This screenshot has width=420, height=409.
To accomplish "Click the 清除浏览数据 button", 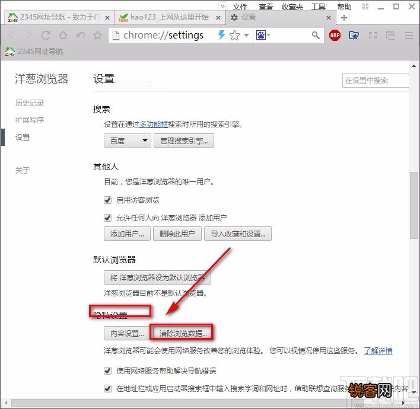I will point(183,333).
